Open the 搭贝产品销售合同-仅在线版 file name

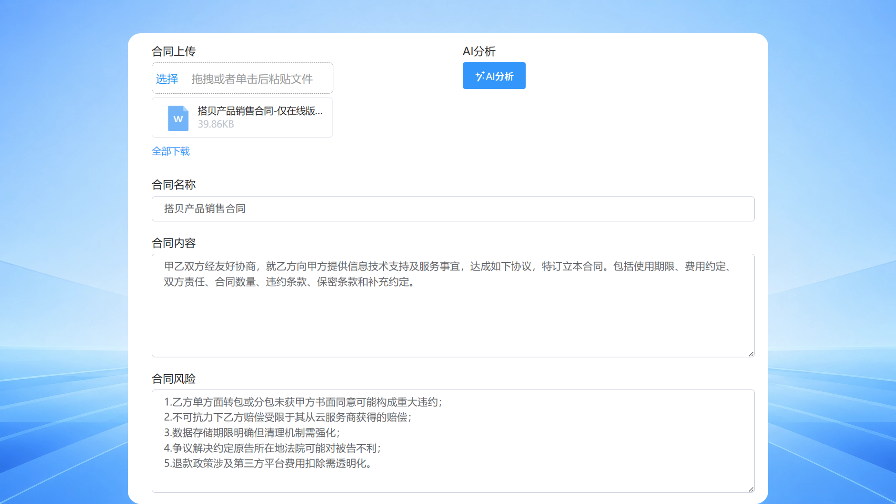pyautogui.click(x=260, y=111)
